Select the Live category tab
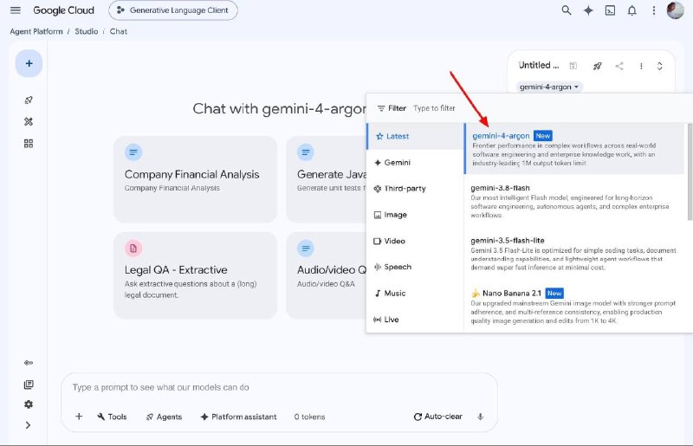 [415, 320]
